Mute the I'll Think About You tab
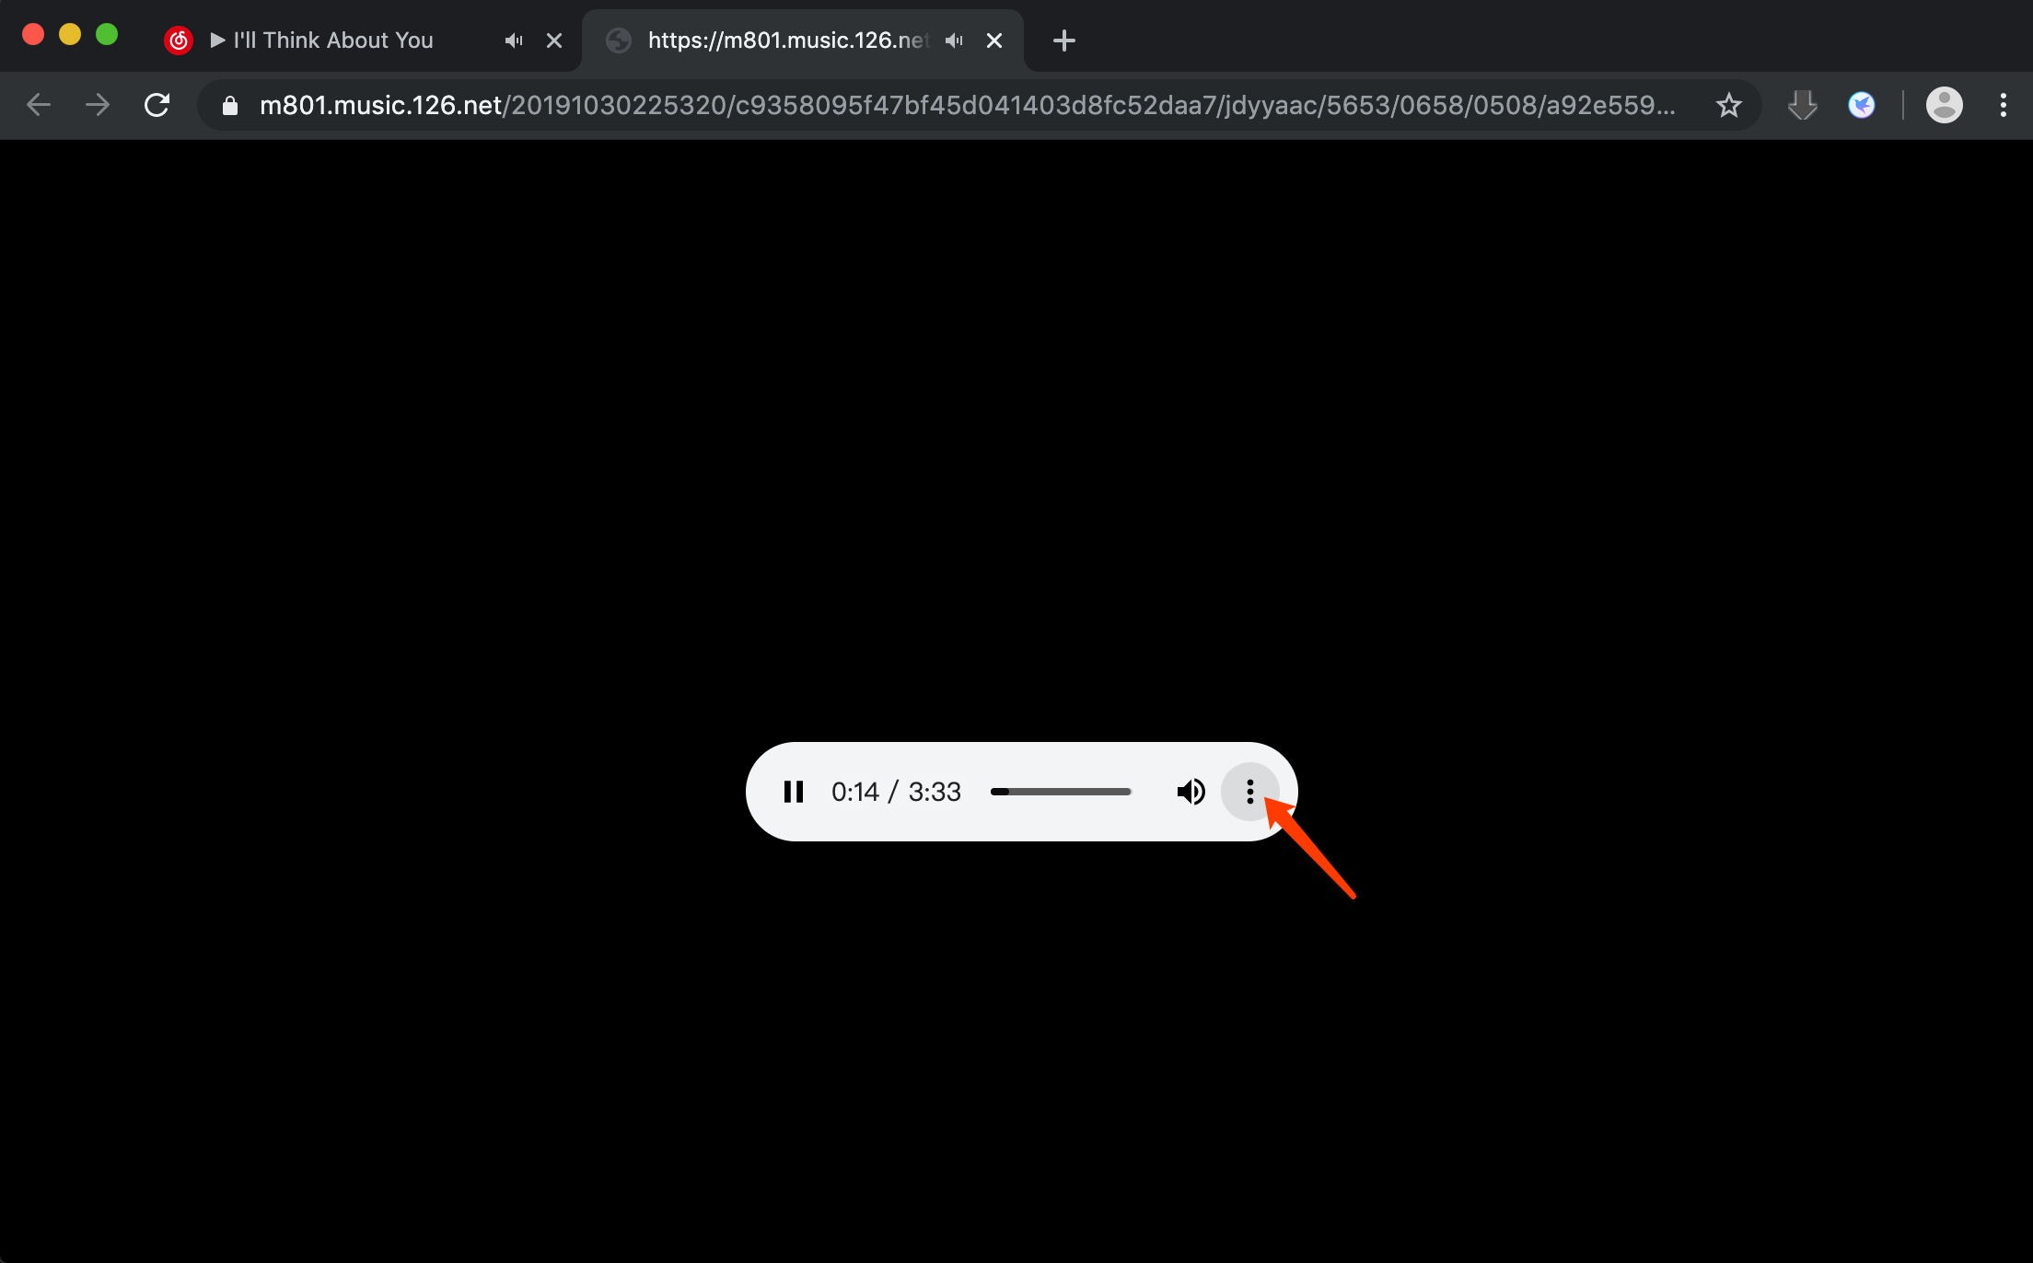2033x1263 pixels. (514, 41)
